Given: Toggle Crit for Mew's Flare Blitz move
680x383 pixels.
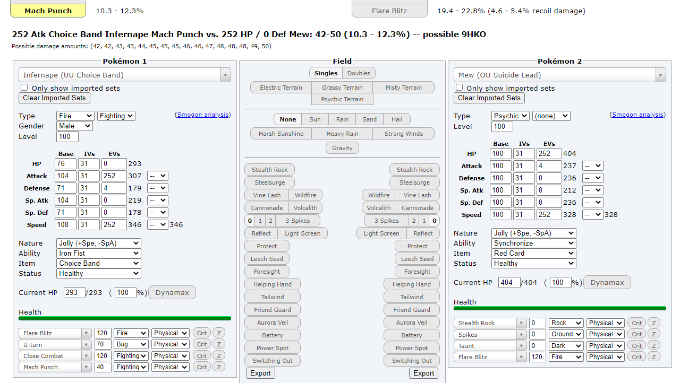Looking at the screenshot, I should pyautogui.click(x=637, y=357).
